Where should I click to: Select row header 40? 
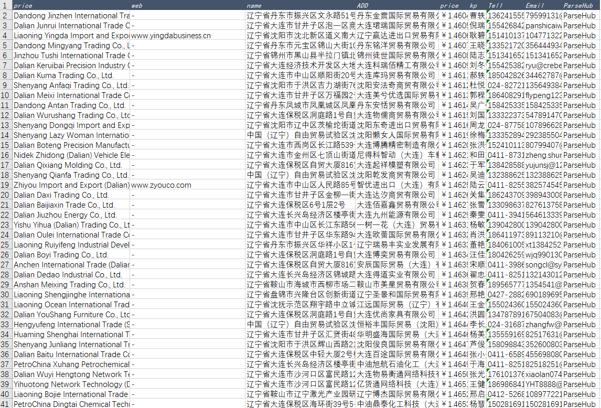click(x=6, y=394)
